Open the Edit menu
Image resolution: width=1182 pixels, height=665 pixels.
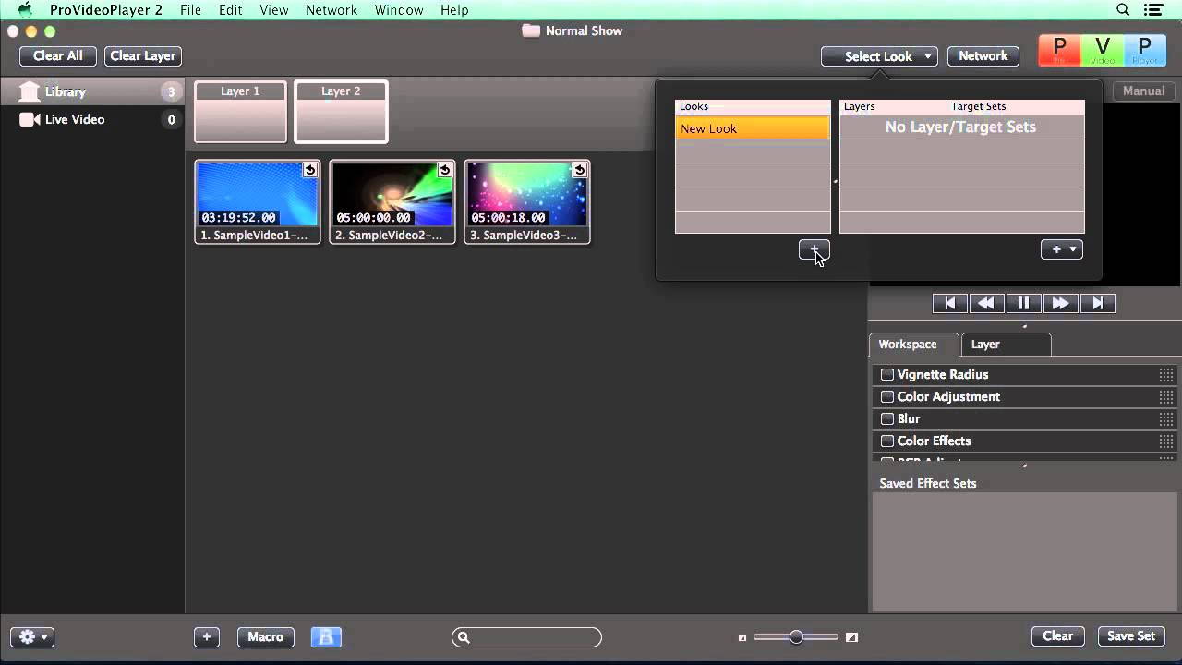pos(231,9)
